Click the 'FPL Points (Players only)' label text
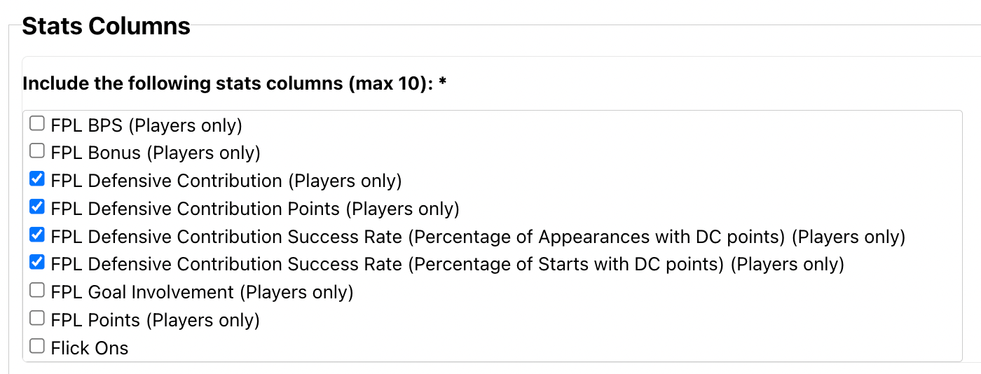981x374 pixels. click(155, 320)
